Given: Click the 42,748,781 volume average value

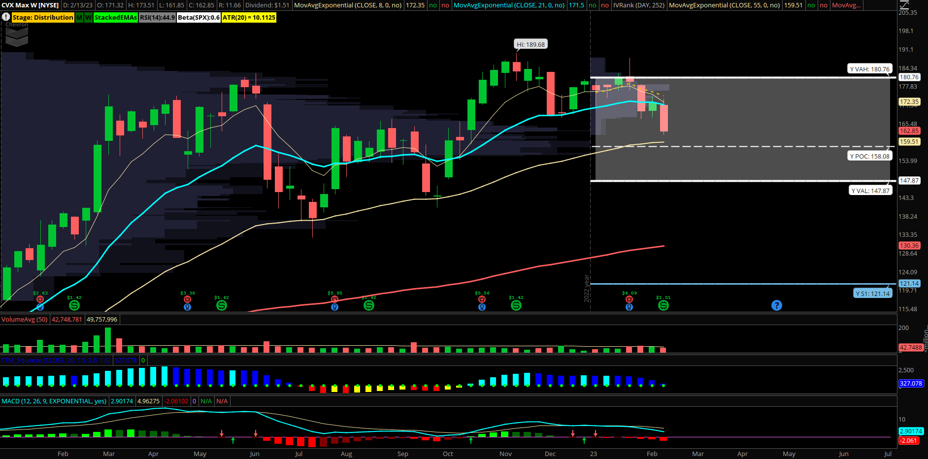Looking at the screenshot, I should [x=67, y=319].
